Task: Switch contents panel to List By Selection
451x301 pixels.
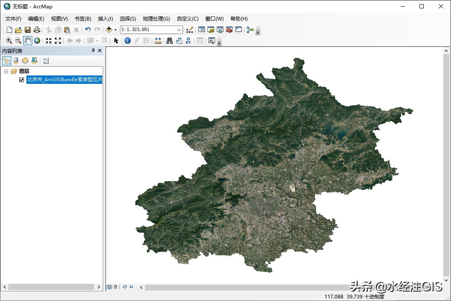Action: (x=34, y=60)
